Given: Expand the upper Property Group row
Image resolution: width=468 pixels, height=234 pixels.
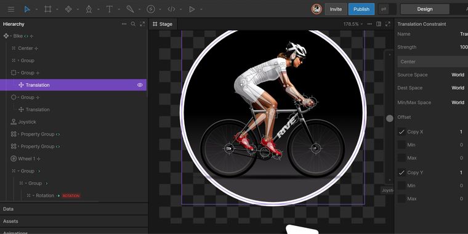Looking at the screenshot, I should click(x=18, y=134).
